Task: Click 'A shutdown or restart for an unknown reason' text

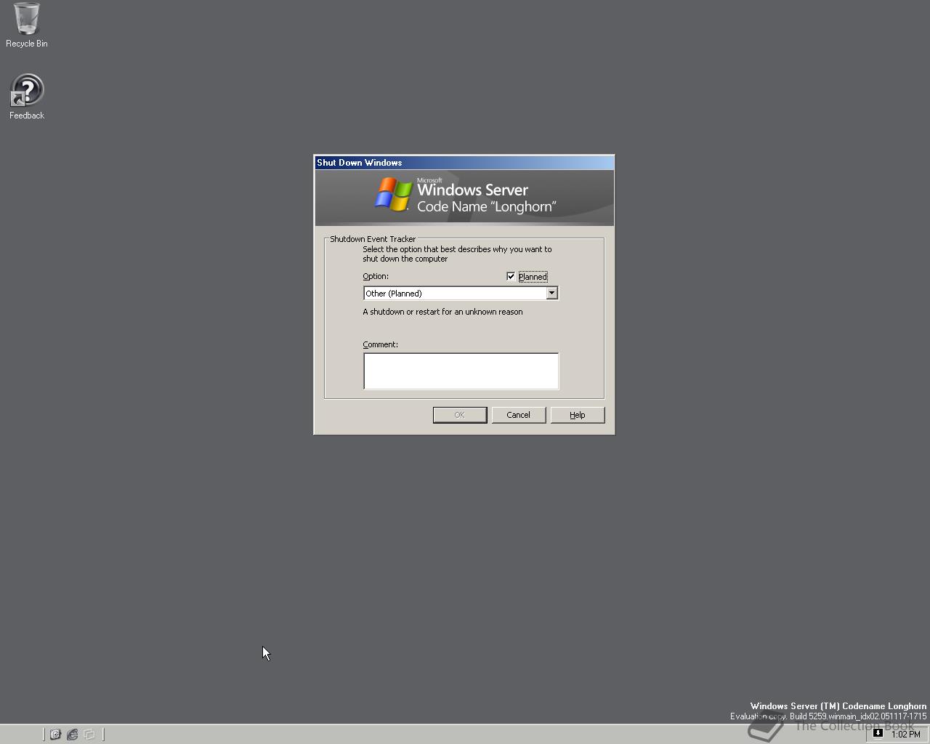Action: [442, 312]
